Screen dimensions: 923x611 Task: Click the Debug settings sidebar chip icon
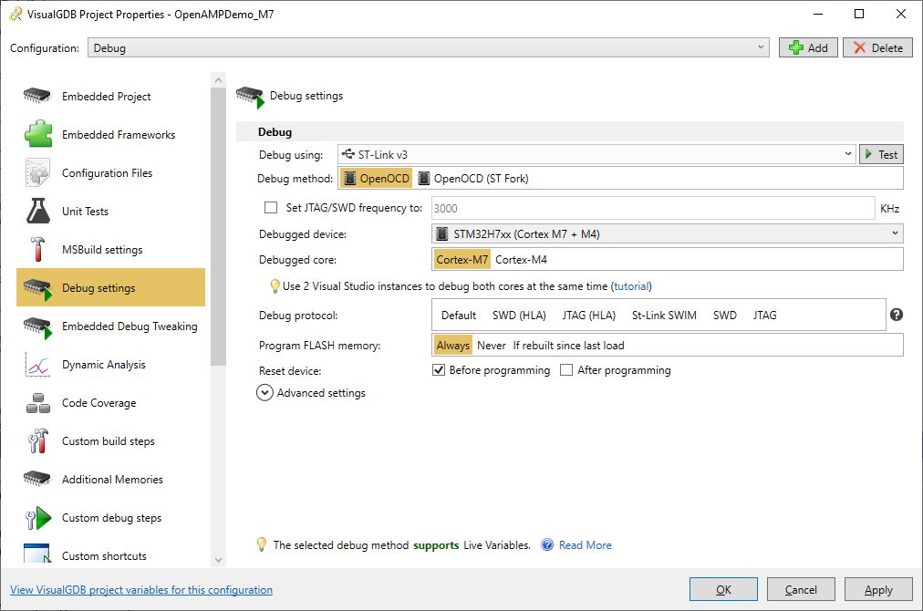pos(38,288)
